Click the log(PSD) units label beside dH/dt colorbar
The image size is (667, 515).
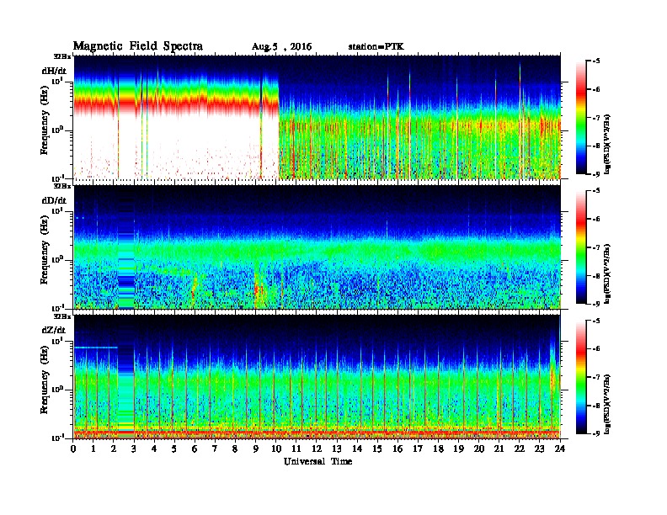point(607,144)
